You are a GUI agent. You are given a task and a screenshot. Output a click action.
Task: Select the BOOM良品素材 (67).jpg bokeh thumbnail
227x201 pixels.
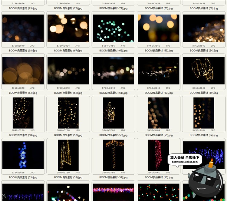(68, 28)
